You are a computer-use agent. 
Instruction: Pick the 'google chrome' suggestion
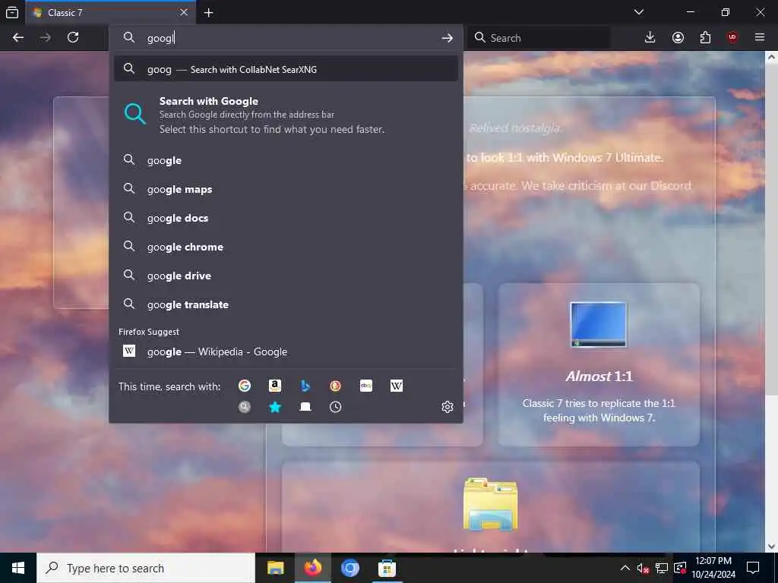[286, 247]
